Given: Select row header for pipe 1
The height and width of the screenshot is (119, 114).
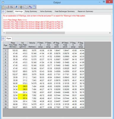Looking at the screenshot, I should tap(5, 50).
